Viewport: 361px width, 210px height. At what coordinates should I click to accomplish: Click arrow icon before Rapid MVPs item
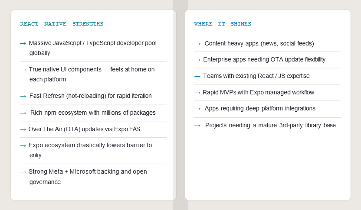(197, 93)
